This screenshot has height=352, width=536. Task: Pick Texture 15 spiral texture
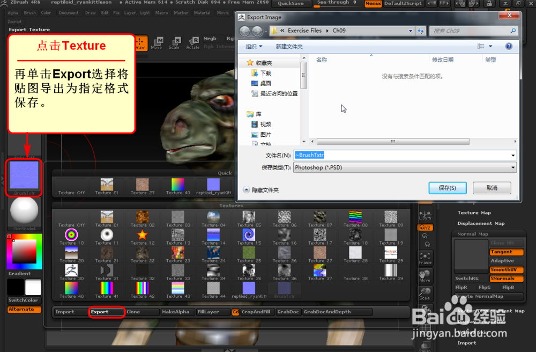(249, 237)
